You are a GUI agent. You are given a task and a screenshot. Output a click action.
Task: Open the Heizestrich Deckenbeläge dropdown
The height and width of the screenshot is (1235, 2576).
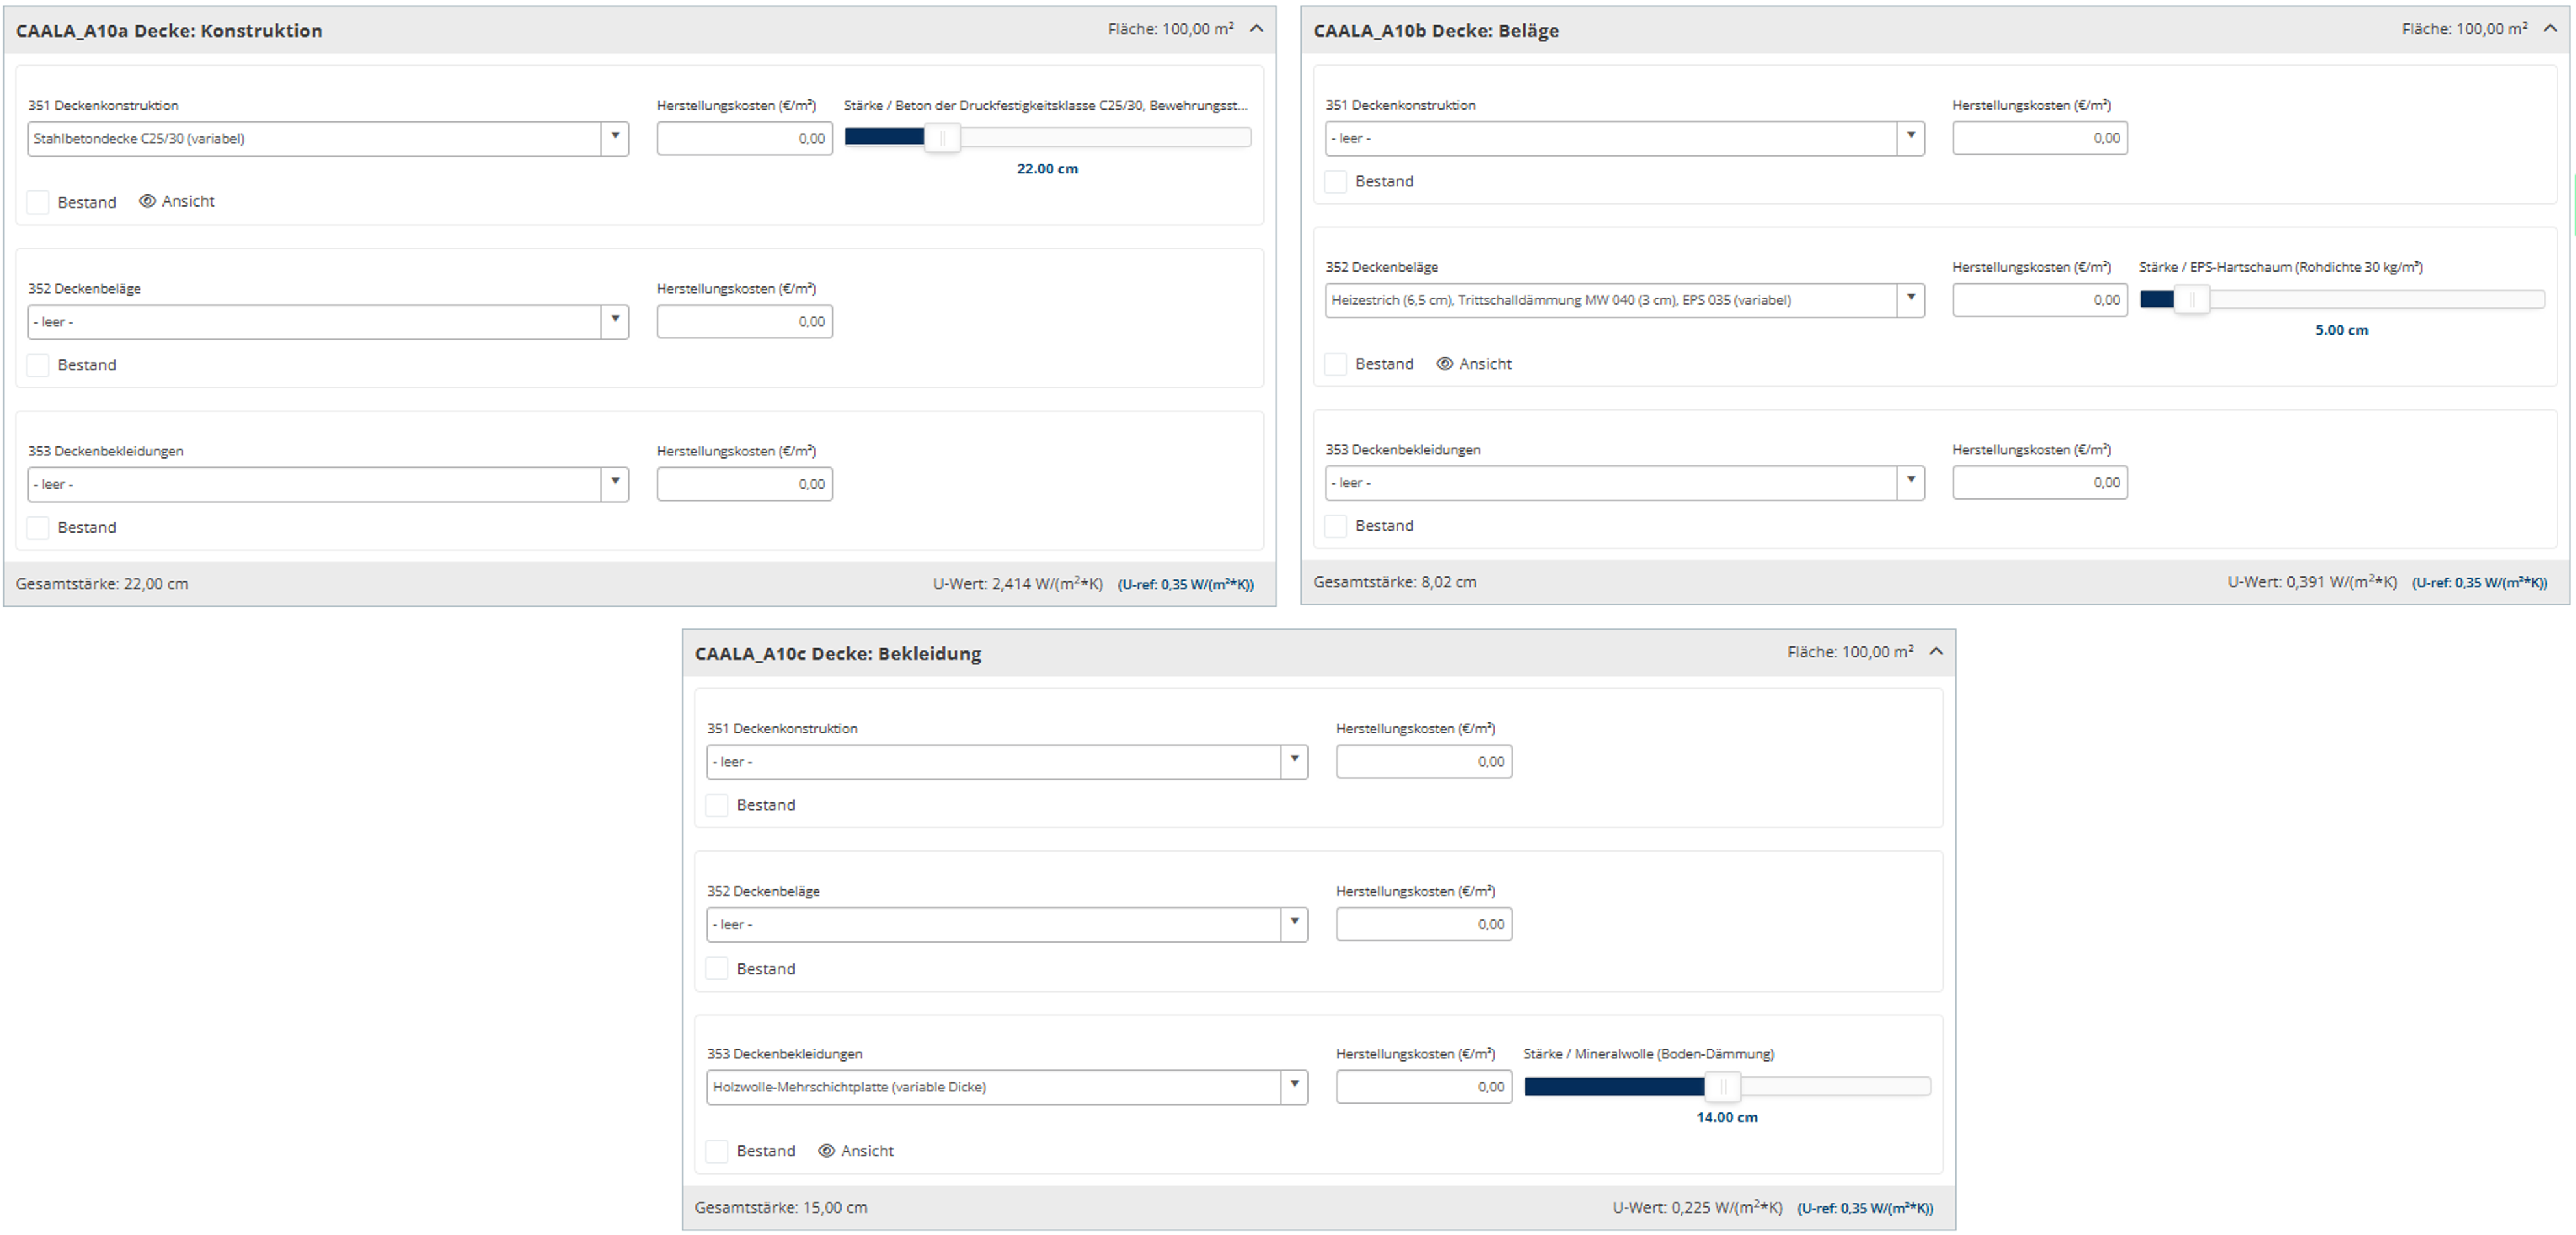pyautogui.click(x=1910, y=299)
